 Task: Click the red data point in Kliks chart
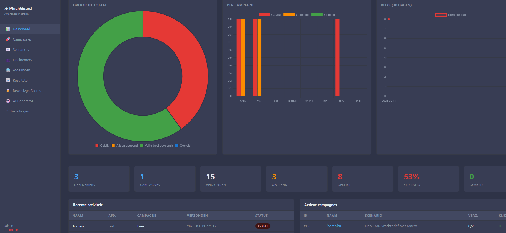pyautogui.click(x=389, y=19)
